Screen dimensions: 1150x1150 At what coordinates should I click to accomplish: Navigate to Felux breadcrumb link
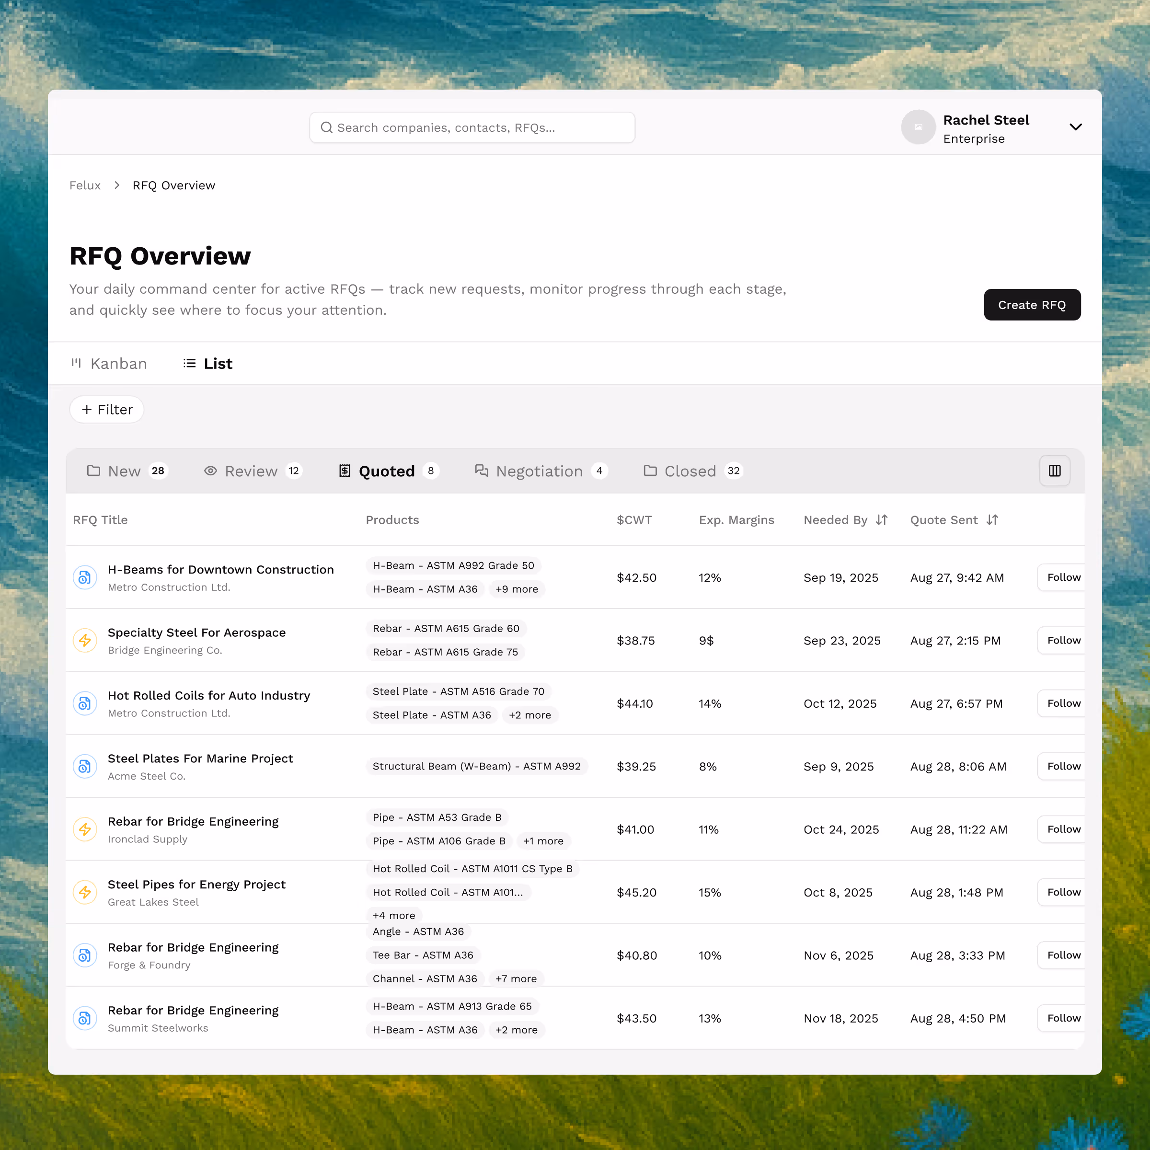85,185
